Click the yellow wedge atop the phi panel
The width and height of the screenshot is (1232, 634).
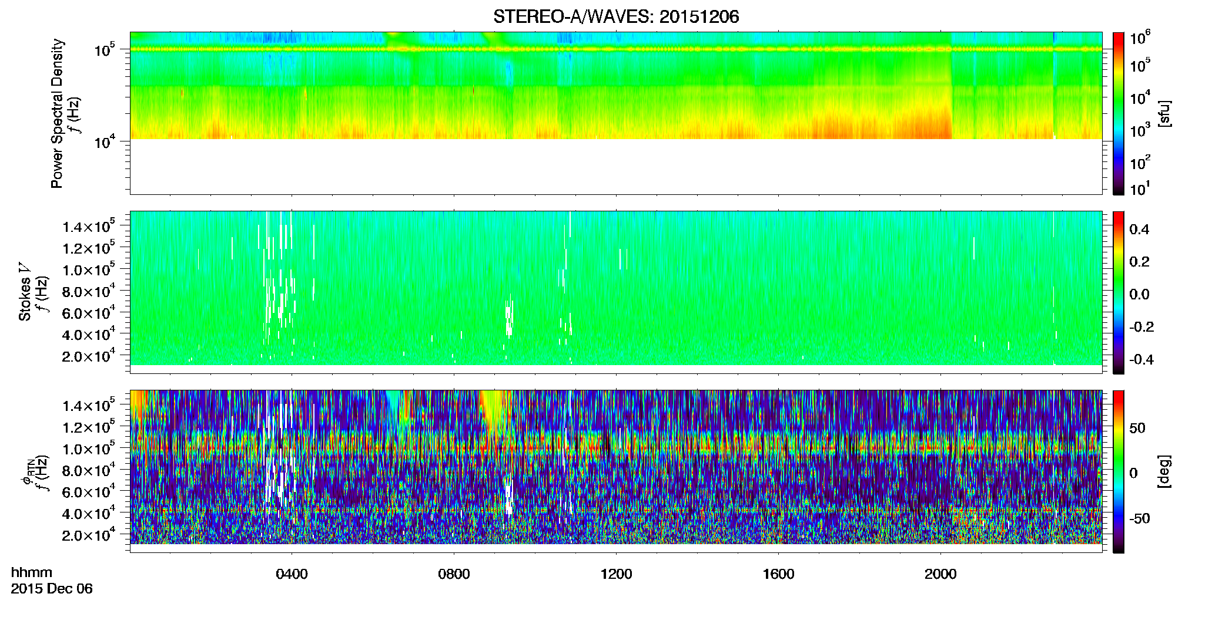[495, 411]
